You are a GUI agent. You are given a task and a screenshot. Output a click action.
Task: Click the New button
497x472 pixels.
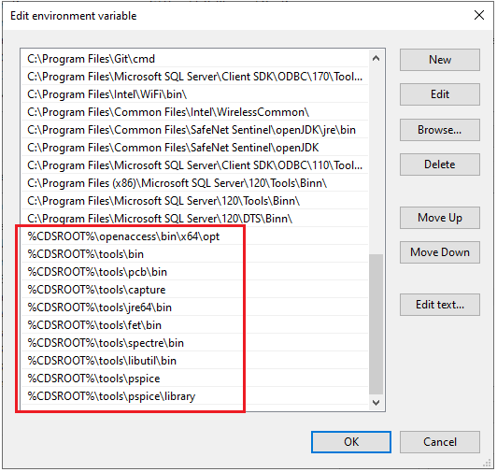[440, 60]
